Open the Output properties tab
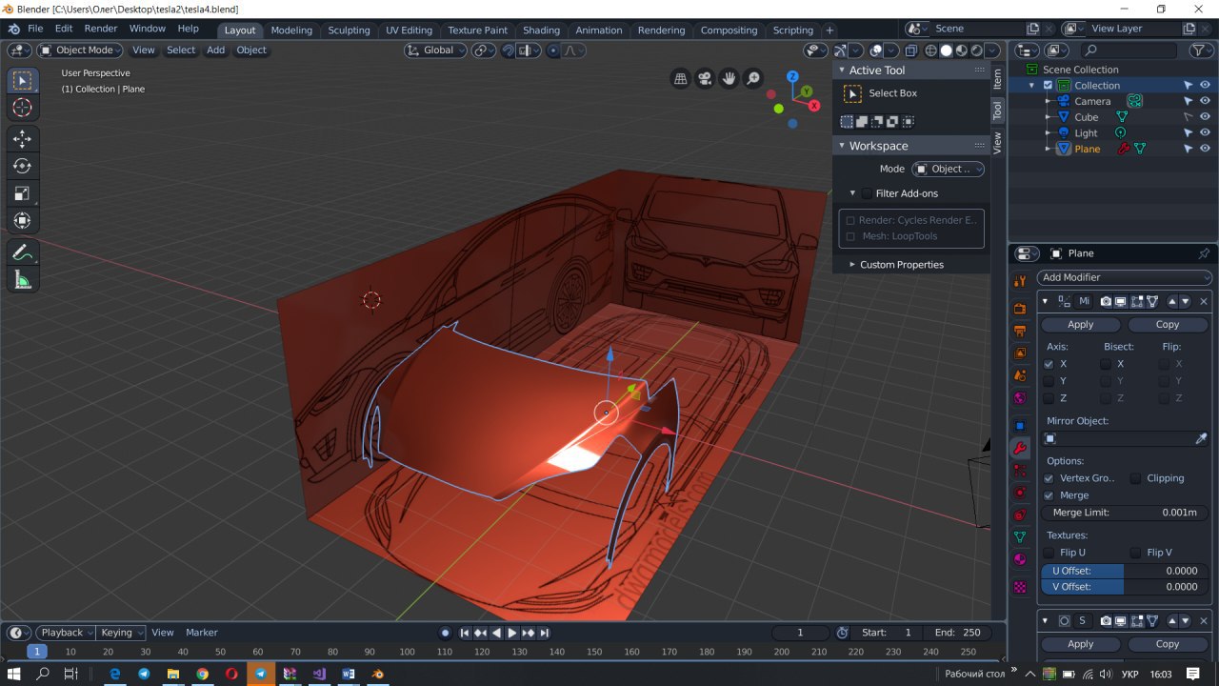Viewport: 1219px width, 686px height. click(1020, 331)
